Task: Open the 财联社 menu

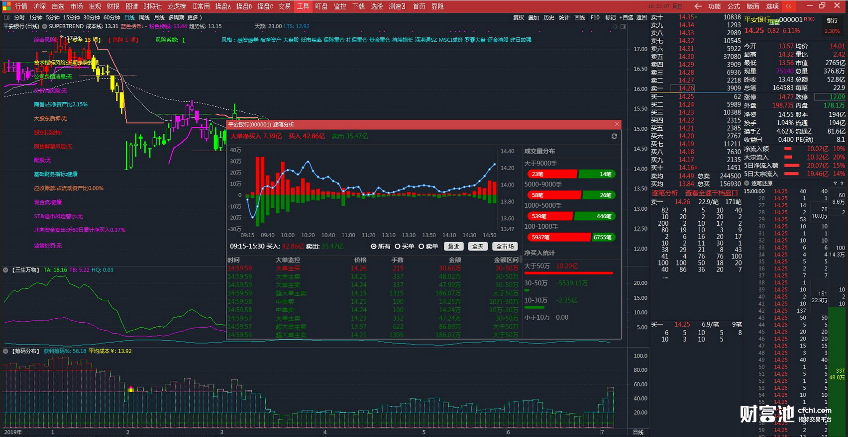Action: (x=153, y=6)
